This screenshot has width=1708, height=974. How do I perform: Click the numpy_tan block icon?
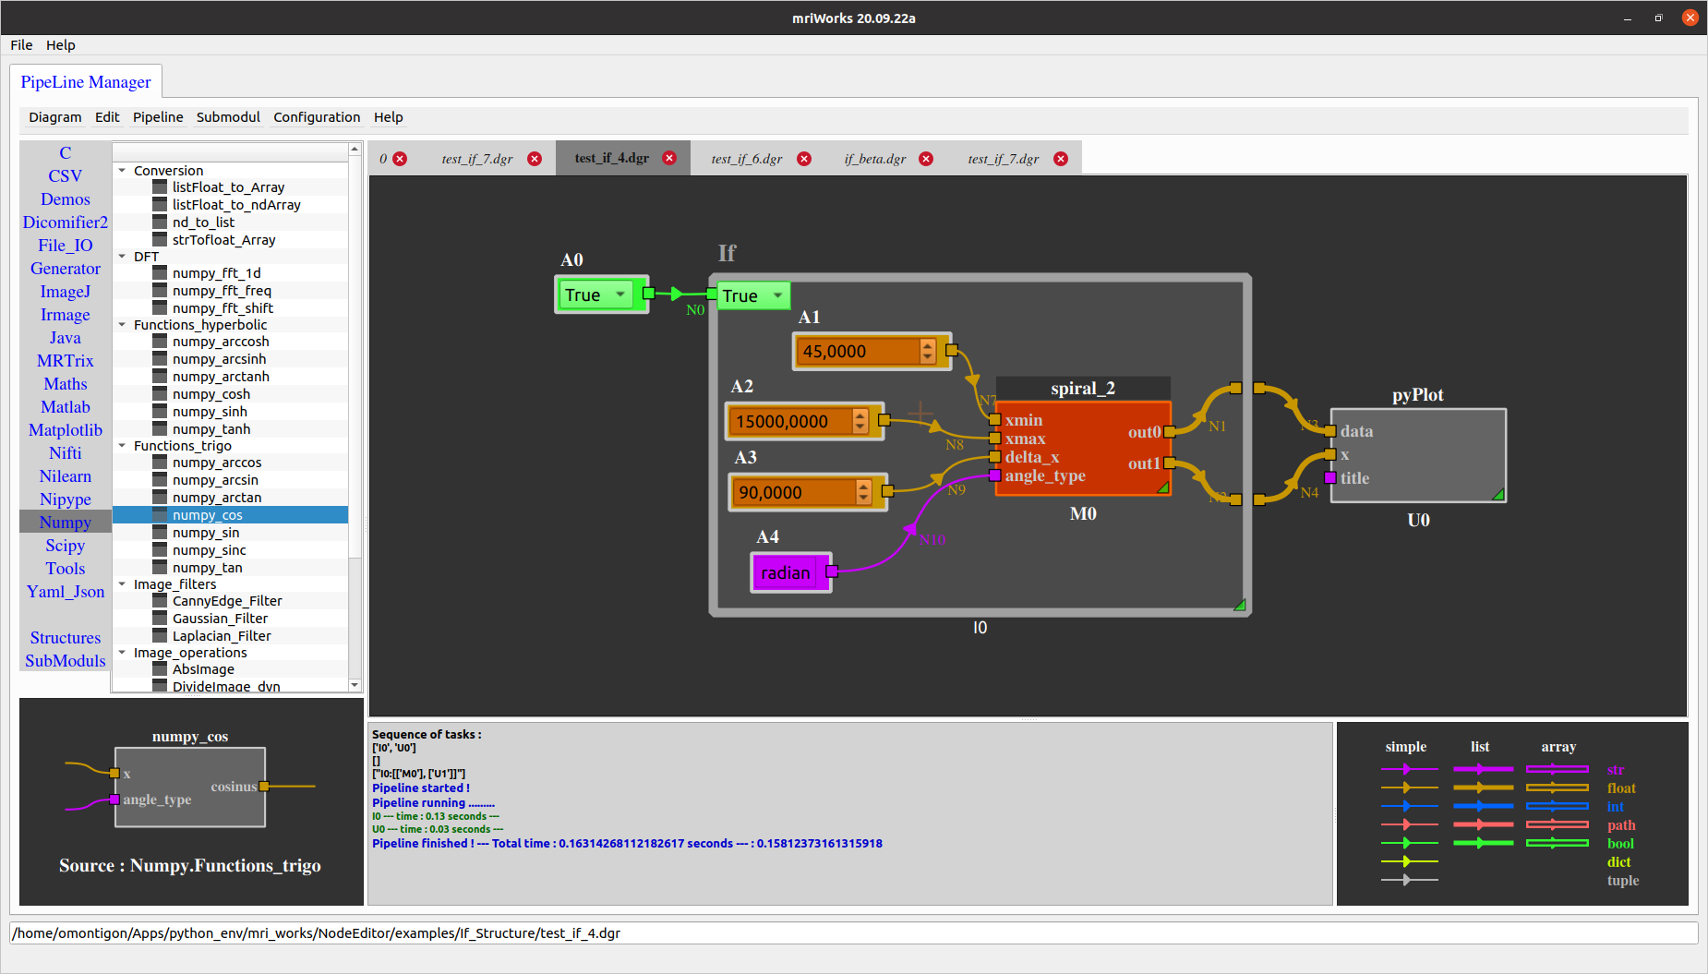pyautogui.click(x=160, y=567)
